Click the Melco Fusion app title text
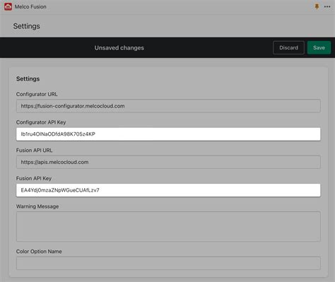335x282 pixels. (x=30, y=6)
